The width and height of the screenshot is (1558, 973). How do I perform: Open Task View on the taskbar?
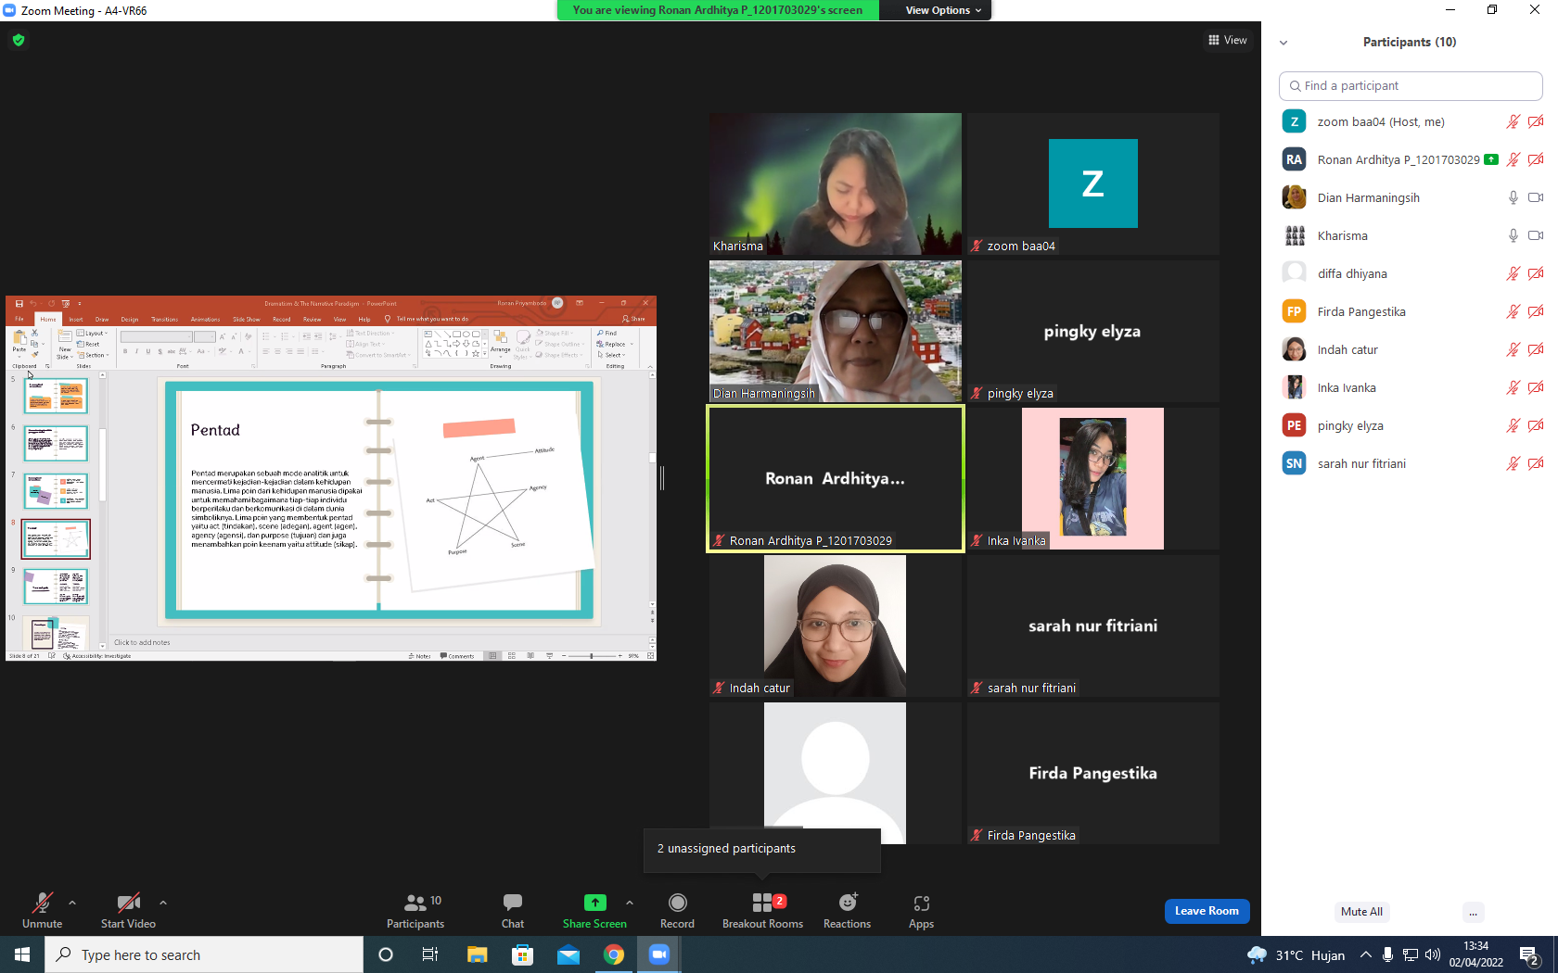tap(430, 954)
